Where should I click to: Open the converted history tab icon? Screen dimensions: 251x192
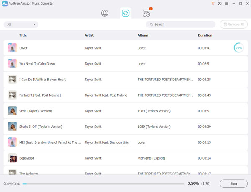146,13
